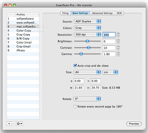The image size is (148, 133).
Task: Click the W width field showing 21.60
Action: 79,88
